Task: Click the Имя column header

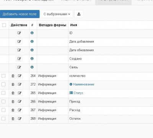Action: click(73, 25)
